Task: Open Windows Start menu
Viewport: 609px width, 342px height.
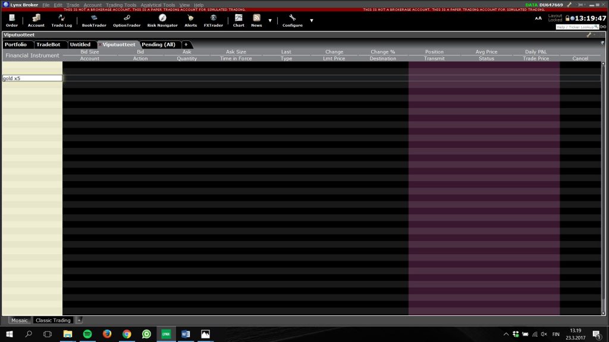Action: pos(10,334)
